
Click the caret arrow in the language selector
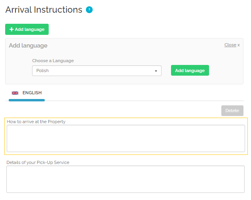(x=156, y=71)
